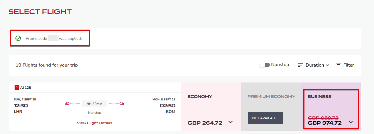Viewport: 374px width, 134px height.
Task: Expand the Economy fare chevron
Action: [231, 122]
